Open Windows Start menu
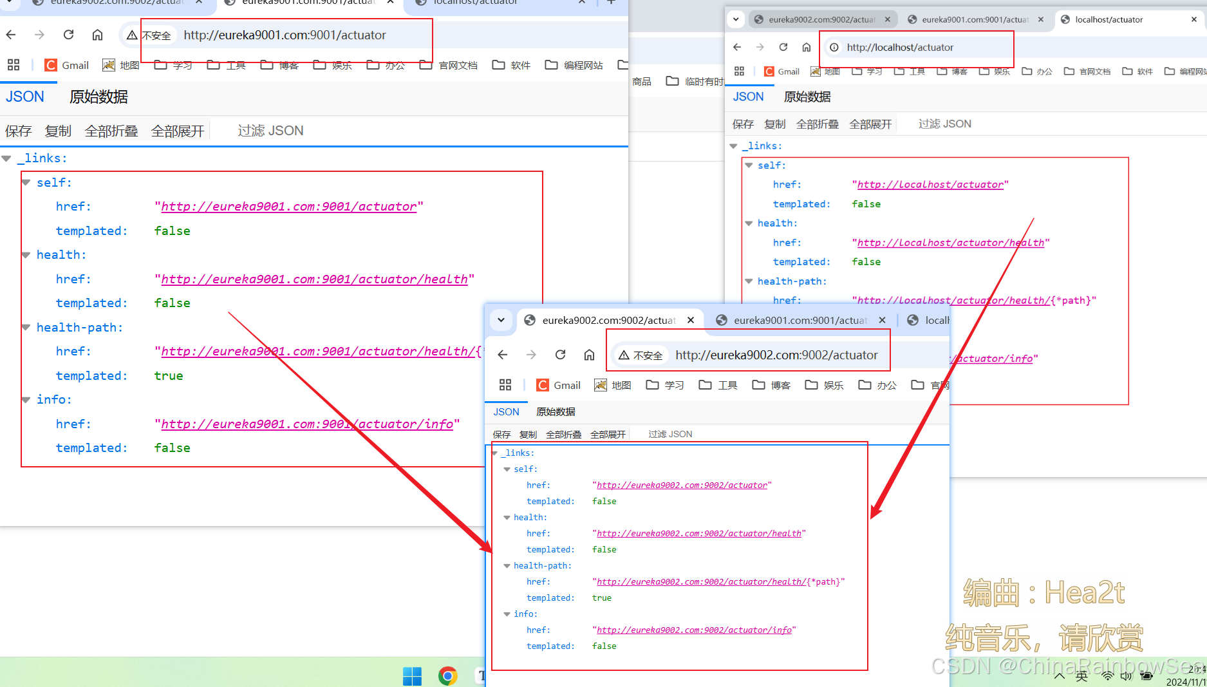 [412, 675]
